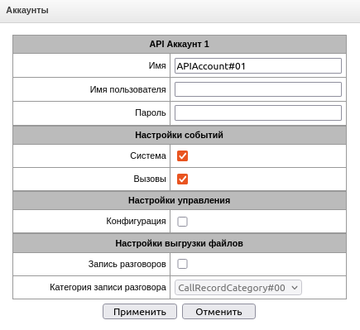
Task: Open the CallRecordCategory#00 dropdown
Action: [x=238, y=288]
